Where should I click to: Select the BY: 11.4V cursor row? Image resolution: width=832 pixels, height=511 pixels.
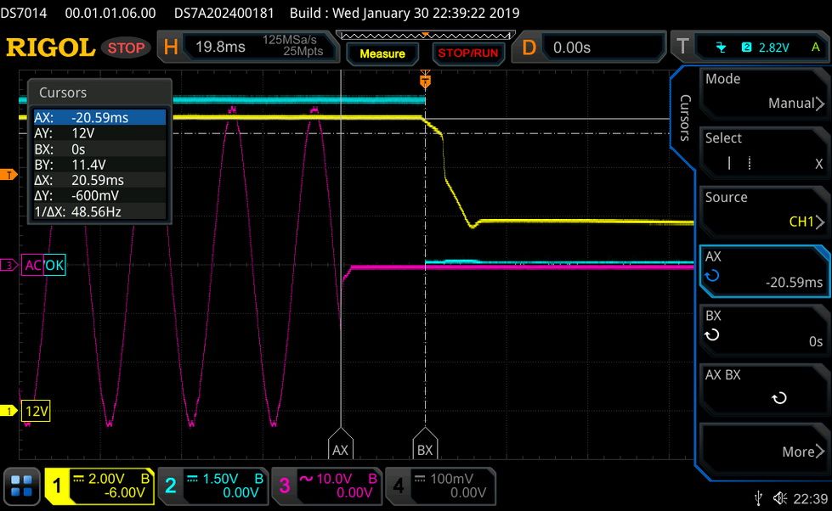point(99,165)
